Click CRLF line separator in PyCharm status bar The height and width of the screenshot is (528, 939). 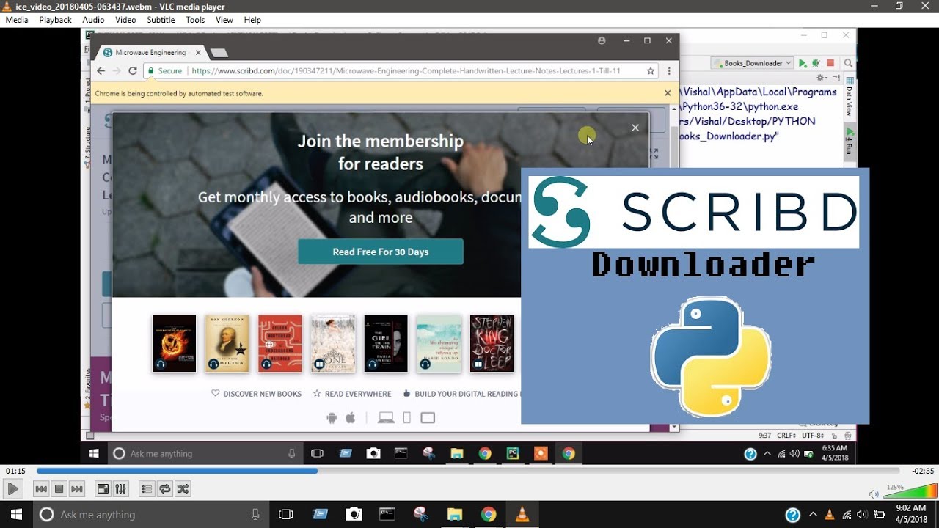pos(785,435)
